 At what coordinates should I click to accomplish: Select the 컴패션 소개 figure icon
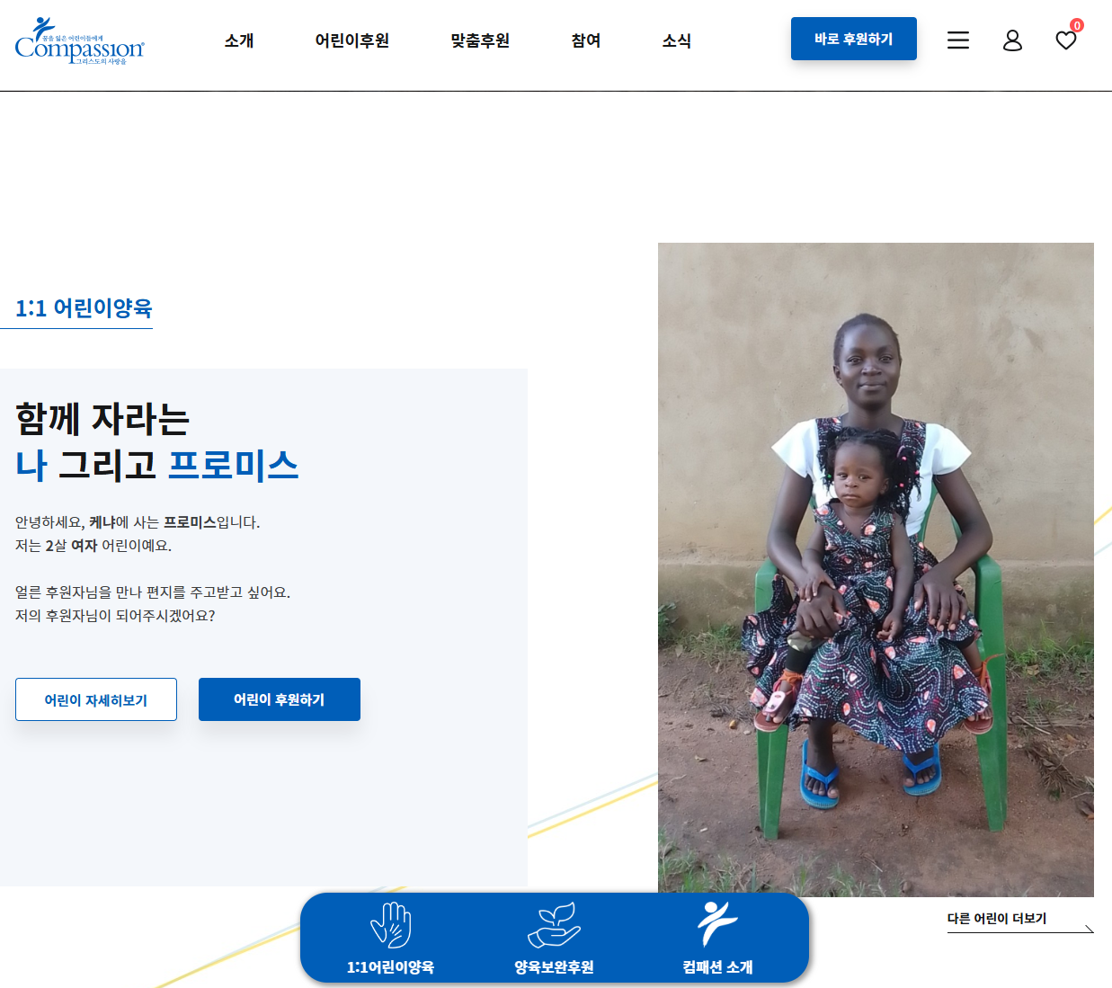click(x=717, y=924)
